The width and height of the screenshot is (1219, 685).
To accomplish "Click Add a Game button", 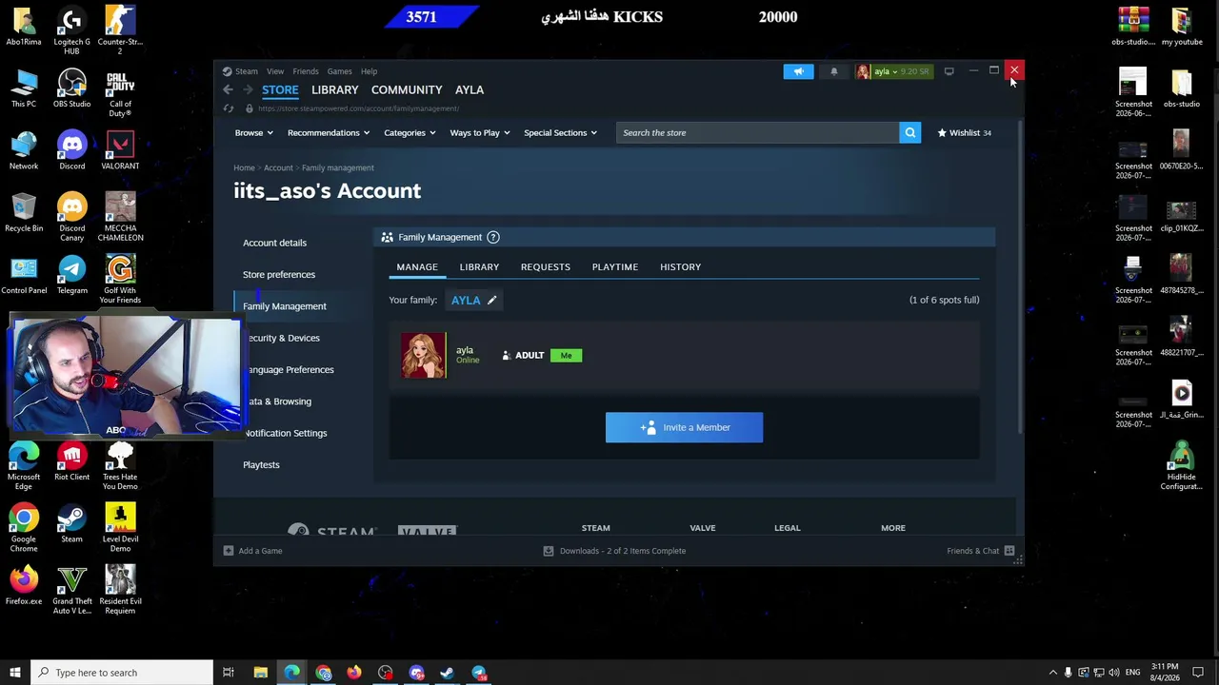I will click(x=252, y=551).
